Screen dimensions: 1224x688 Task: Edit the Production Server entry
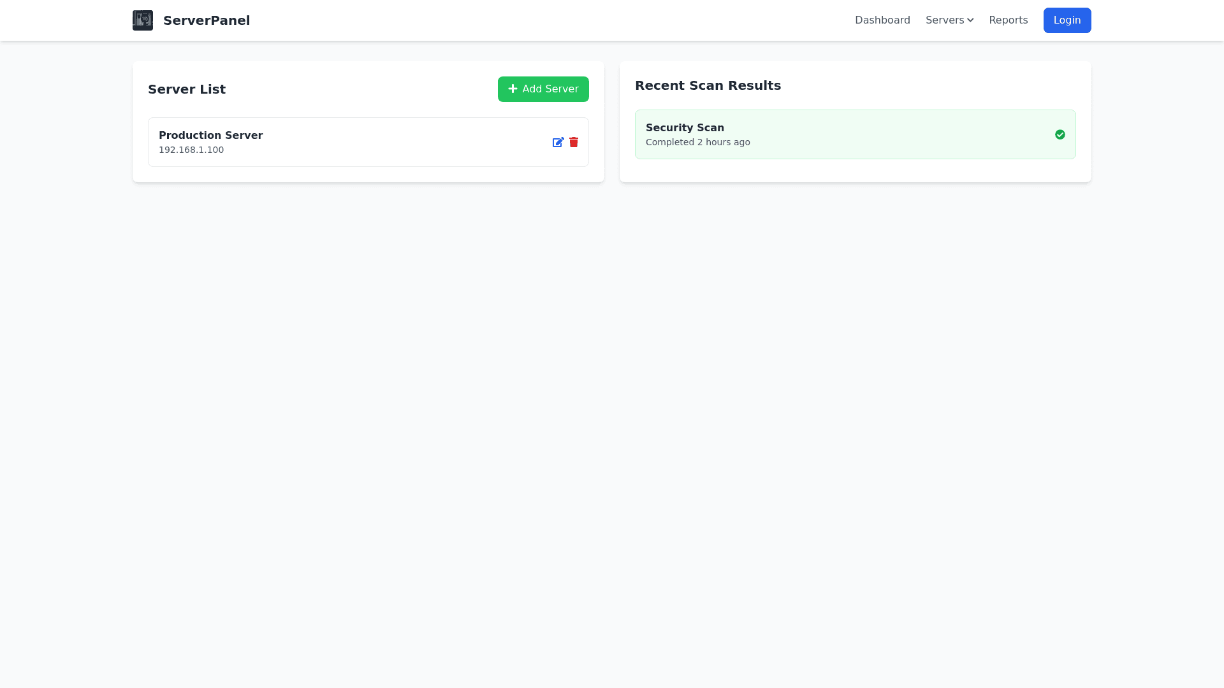[x=558, y=142]
